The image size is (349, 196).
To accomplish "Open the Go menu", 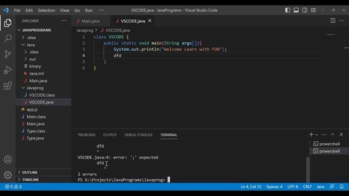I will point(77,10).
